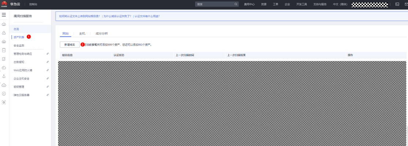Open the 中文（简体） language dropdown
Screen dimensions: 408x146
pyautogui.click(x=340, y=4)
